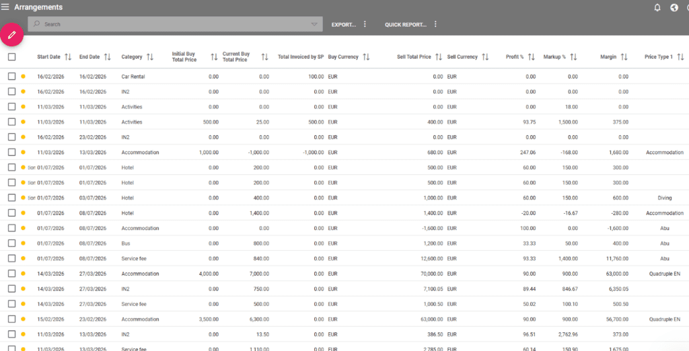689x351 pixels.
Task: Check the row with margin 1,680.00
Action: (x=12, y=152)
